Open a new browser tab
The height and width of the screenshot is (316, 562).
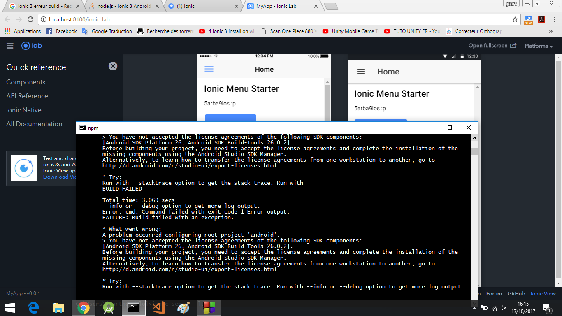331,6
